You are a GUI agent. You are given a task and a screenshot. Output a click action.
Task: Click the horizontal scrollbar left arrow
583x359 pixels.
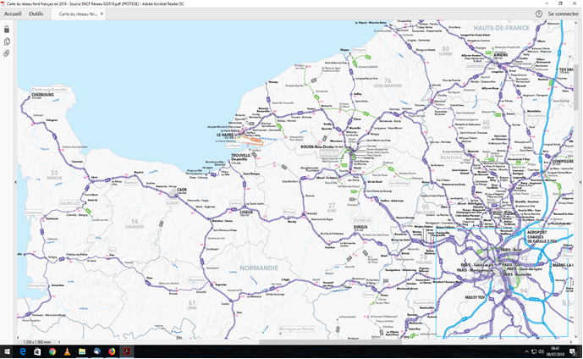point(59,341)
